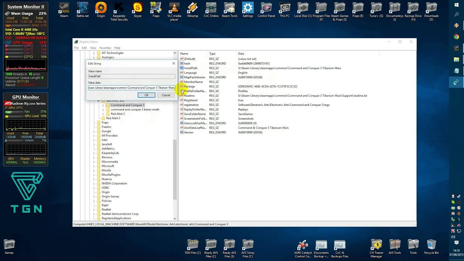The image size is (464, 261).
Task: Open the TGN Files (C) shortcut
Action: click(192, 246)
